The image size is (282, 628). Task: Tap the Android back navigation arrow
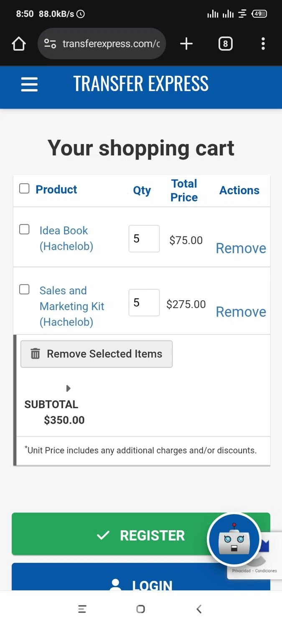point(199,609)
